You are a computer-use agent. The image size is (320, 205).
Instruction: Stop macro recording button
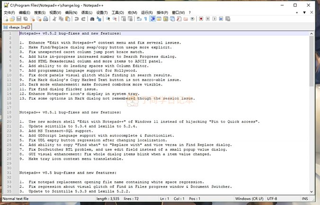(208, 19)
